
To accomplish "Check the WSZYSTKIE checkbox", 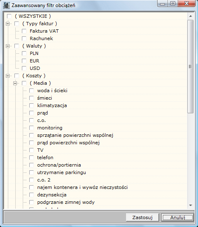I will pyautogui.click(x=9, y=16).
